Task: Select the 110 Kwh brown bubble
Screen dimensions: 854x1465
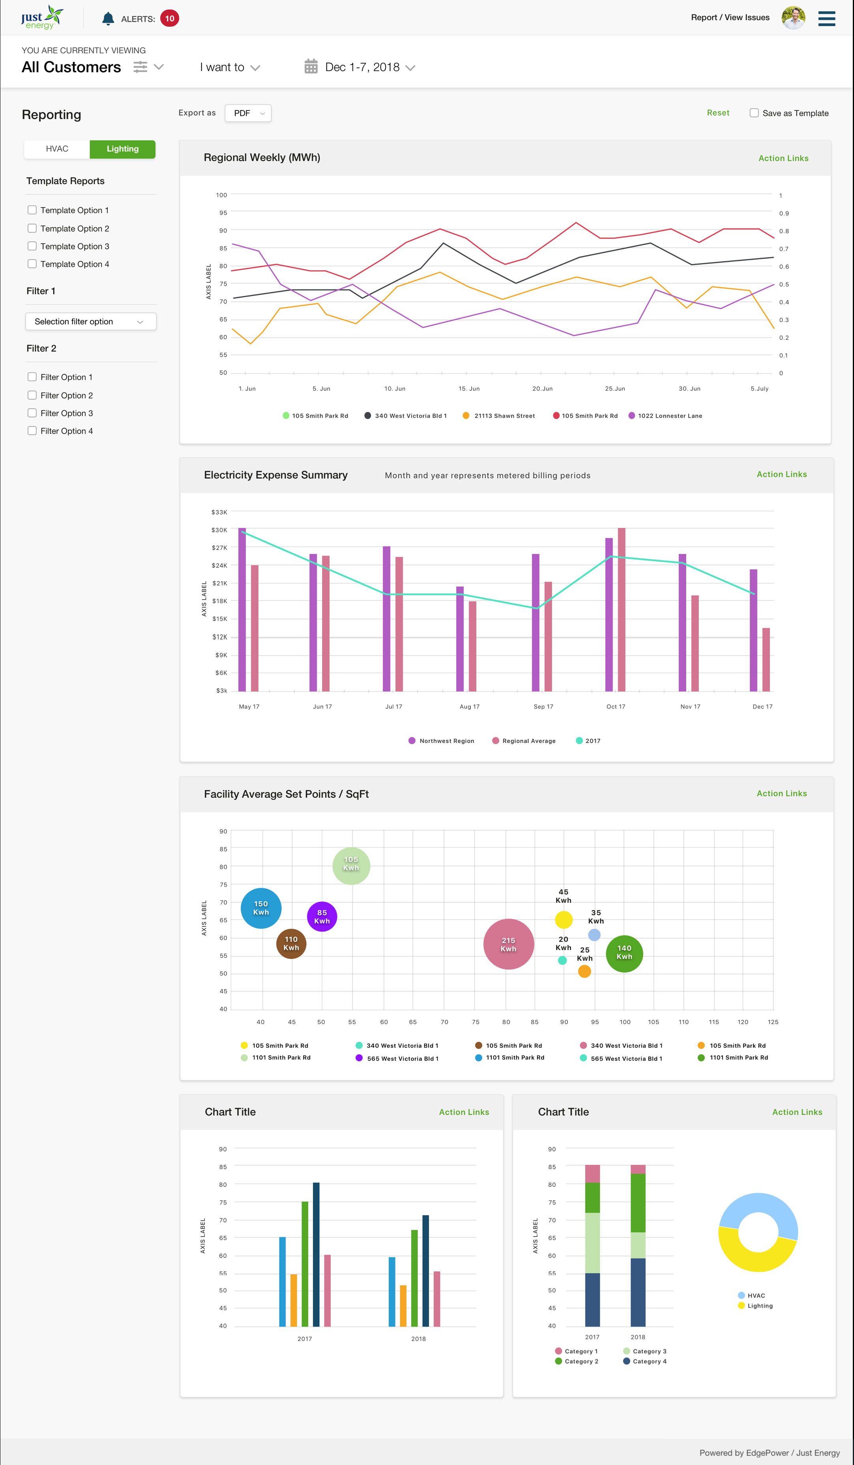Action: coord(291,943)
